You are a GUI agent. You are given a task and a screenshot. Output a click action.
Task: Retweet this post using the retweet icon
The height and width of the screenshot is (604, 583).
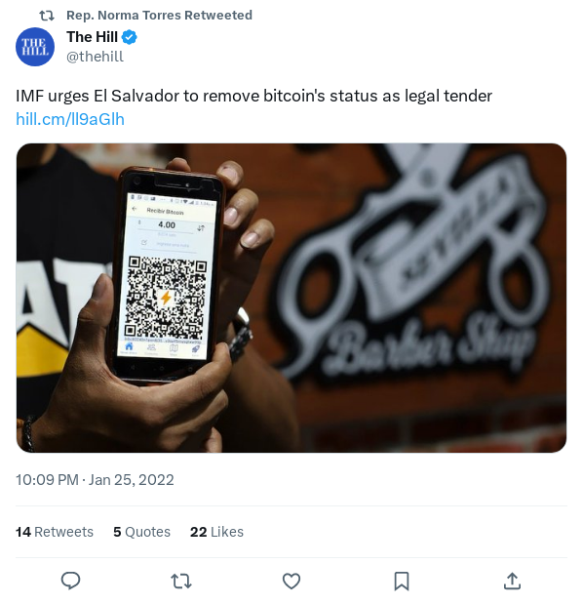click(181, 581)
